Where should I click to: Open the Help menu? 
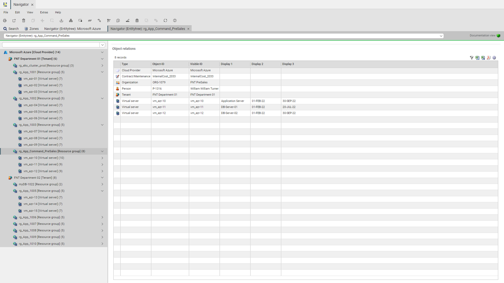58,12
